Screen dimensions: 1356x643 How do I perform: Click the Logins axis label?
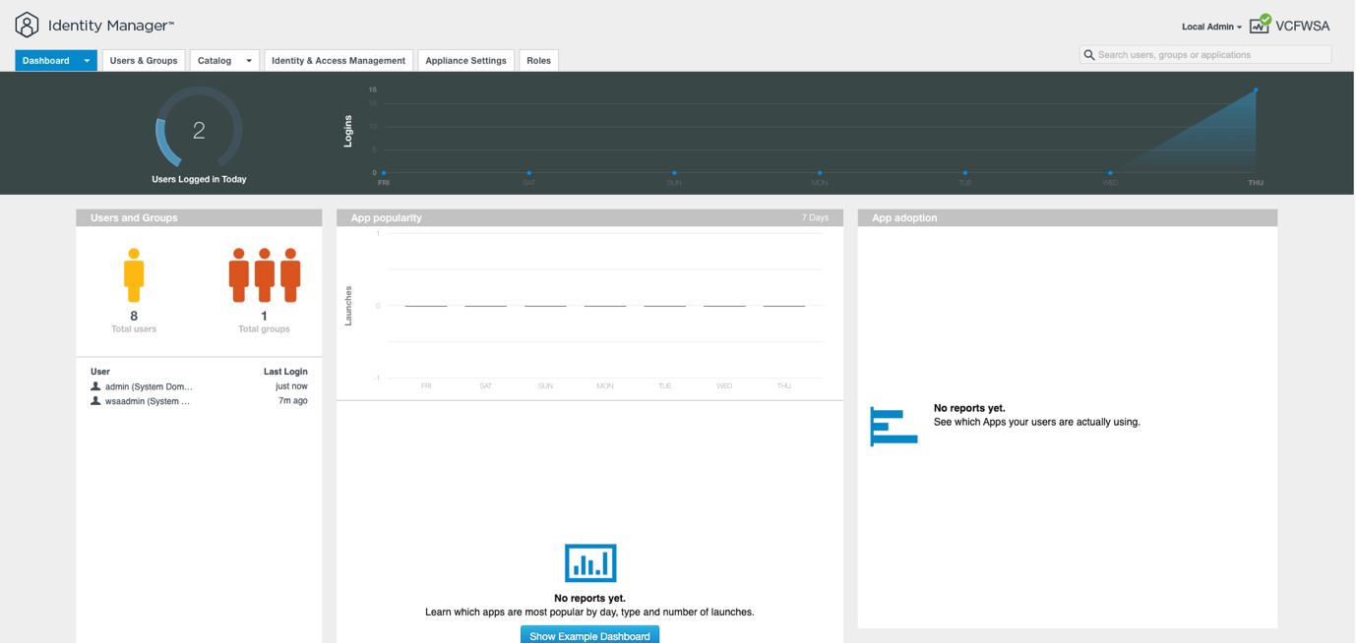pos(348,132)
